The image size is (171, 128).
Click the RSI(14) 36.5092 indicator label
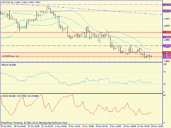pos(9,65)
